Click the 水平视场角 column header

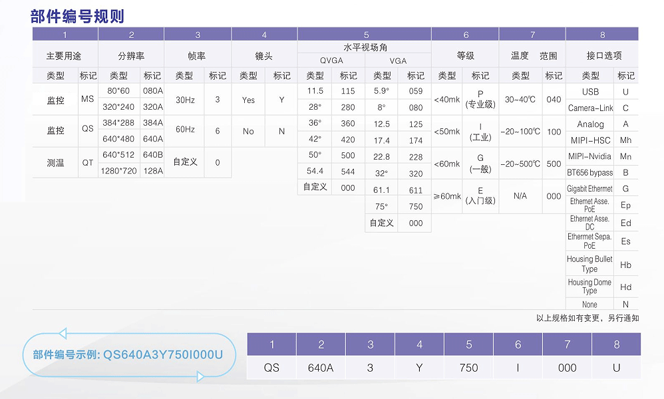click(365, 47)
